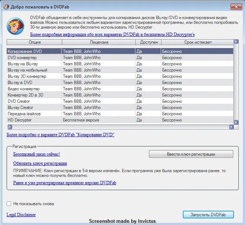This screenshot has height=225, width=245.
Task: Click the table's scroll down arrow
Action: tap(236, 122)
